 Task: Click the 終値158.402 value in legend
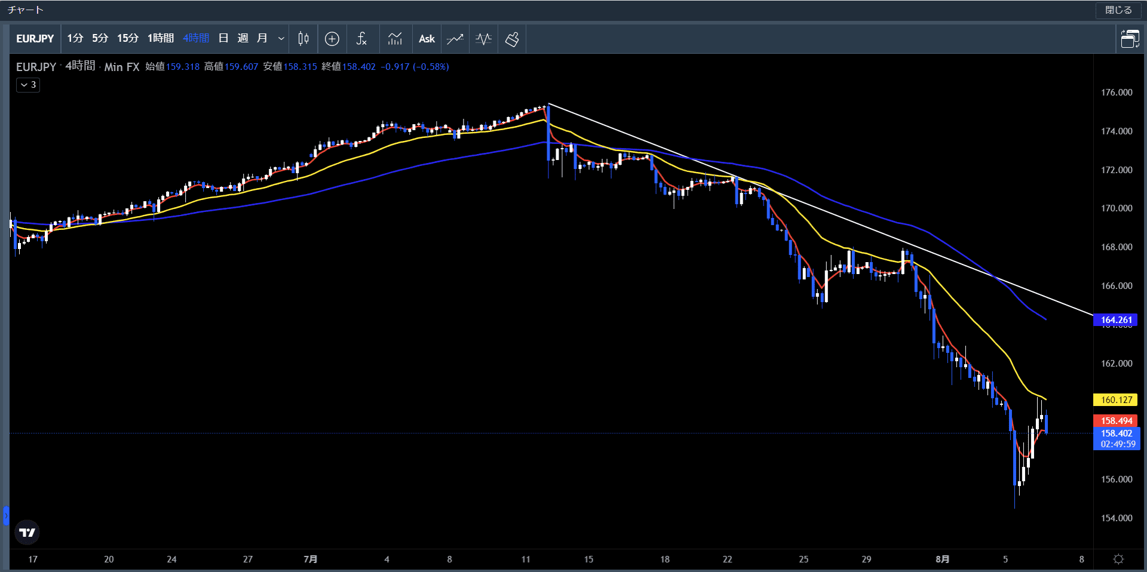tap(348, 67)
